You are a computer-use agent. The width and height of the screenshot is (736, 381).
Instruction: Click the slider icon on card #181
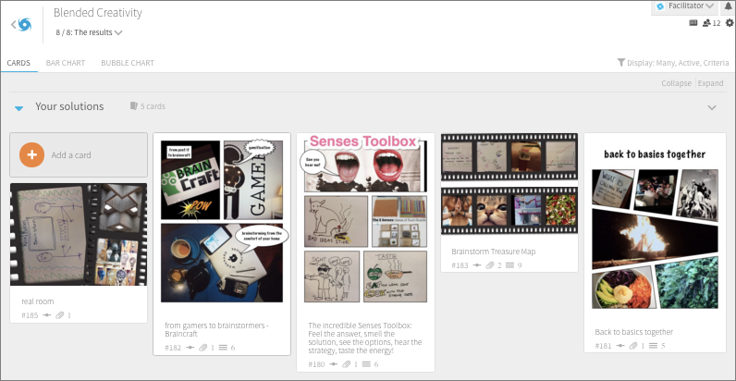pos(620,346)
